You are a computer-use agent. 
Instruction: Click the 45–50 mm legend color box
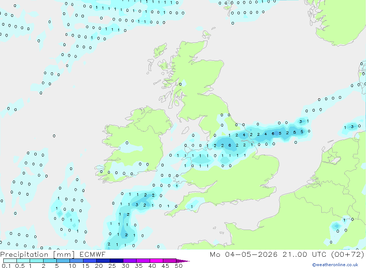(x=169, y=261)
